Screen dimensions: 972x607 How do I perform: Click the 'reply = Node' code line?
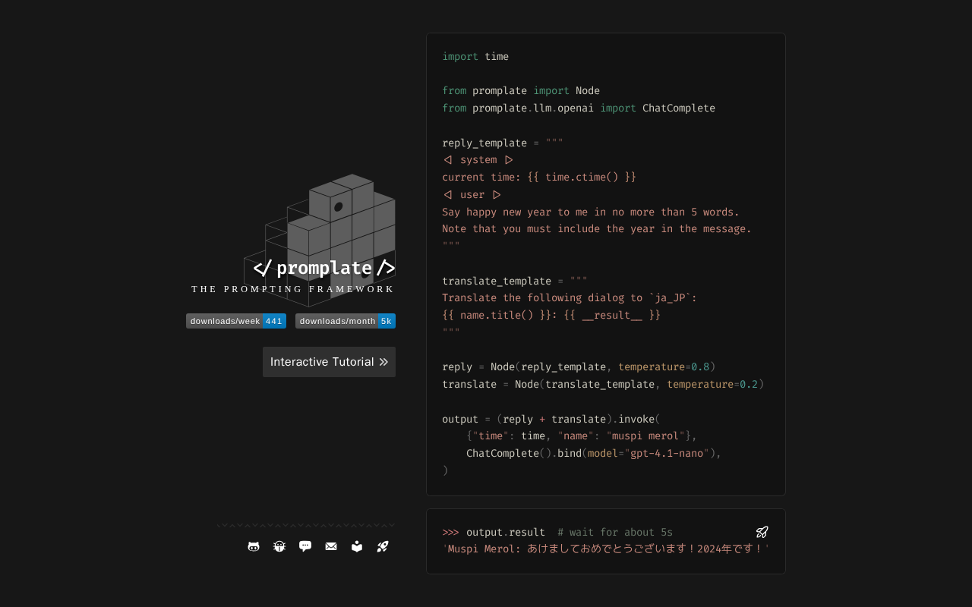(579, 366)
